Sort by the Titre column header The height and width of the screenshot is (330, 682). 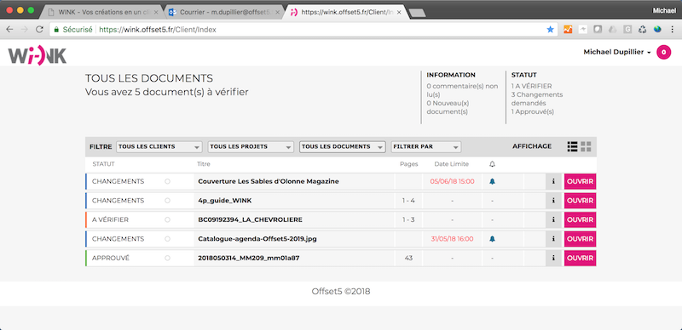[204, 164]
